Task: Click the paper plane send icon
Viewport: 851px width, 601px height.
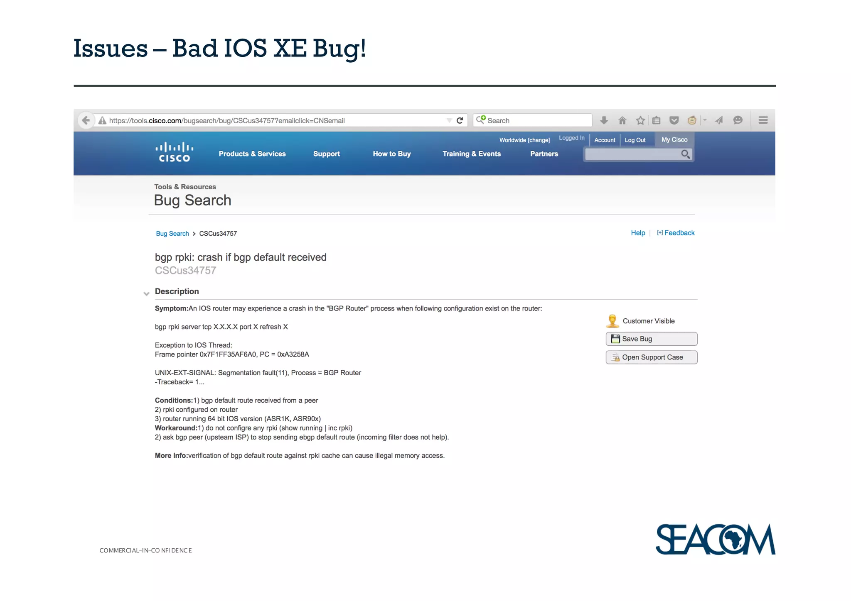Action: 719,120
